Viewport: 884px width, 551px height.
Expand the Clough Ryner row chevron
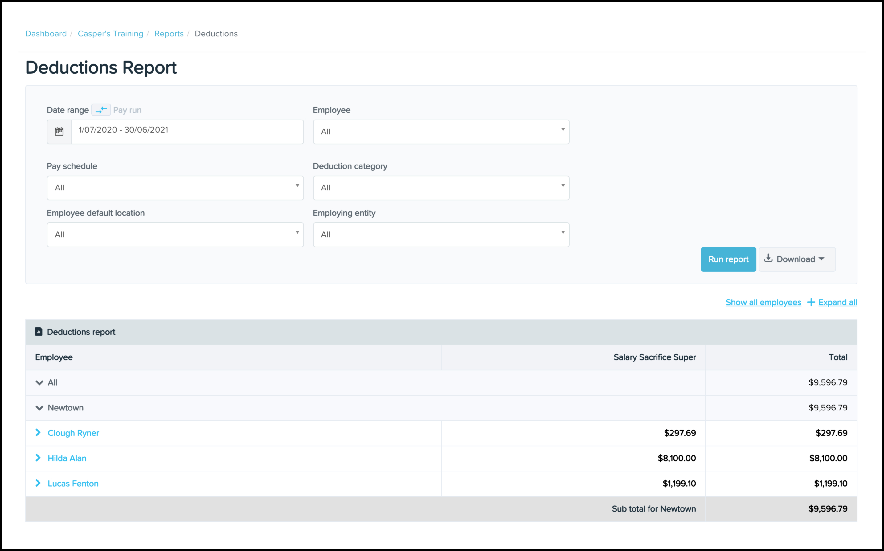tap(38, 433)
